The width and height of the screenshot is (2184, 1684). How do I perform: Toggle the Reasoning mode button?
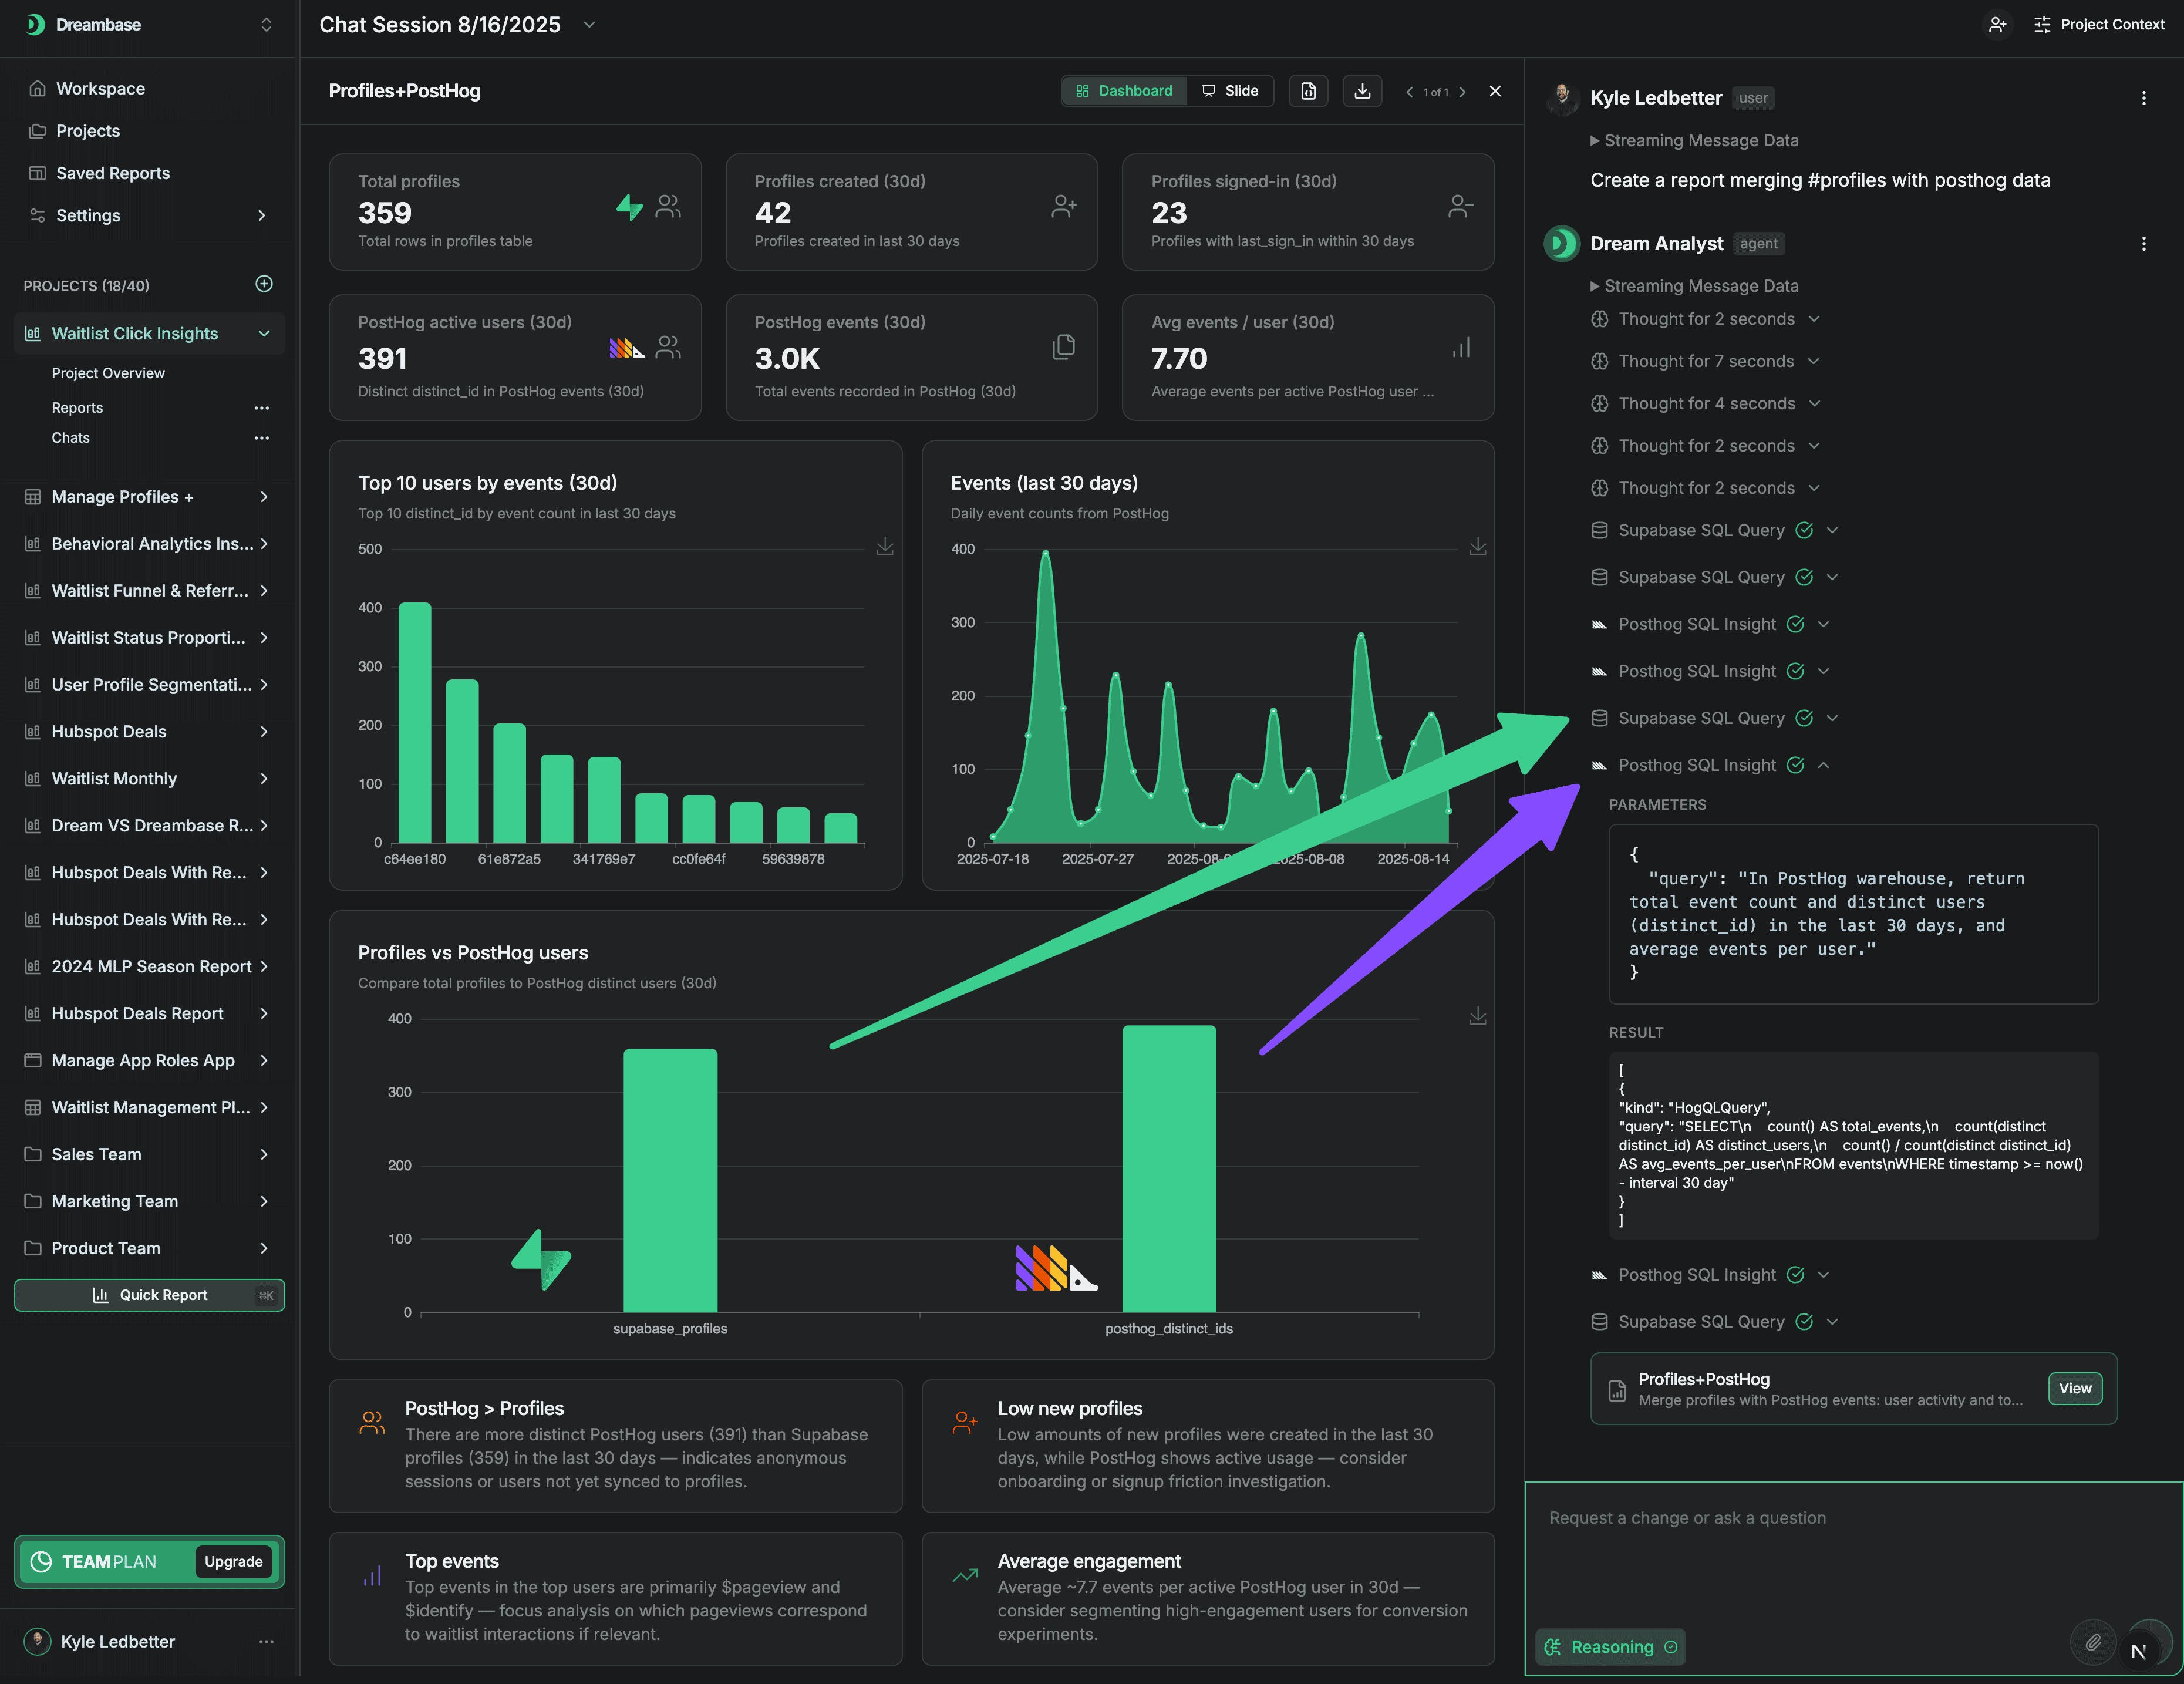pos(1610,1647)
